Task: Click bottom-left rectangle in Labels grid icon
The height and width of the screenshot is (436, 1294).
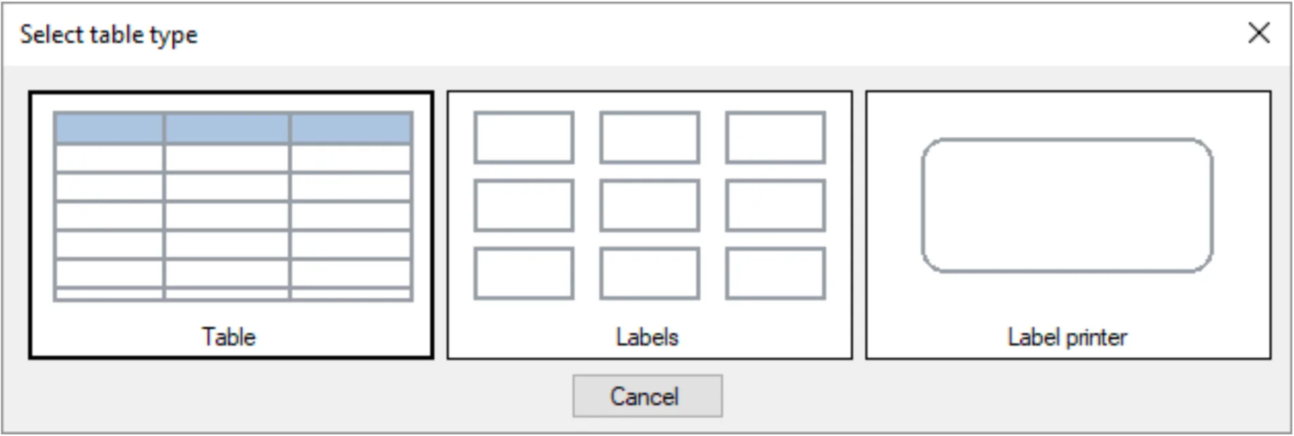Action: (x=524, y=273)
